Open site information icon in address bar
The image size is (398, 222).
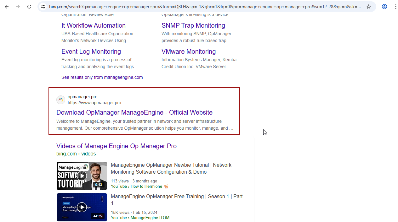tap(43, 7)
